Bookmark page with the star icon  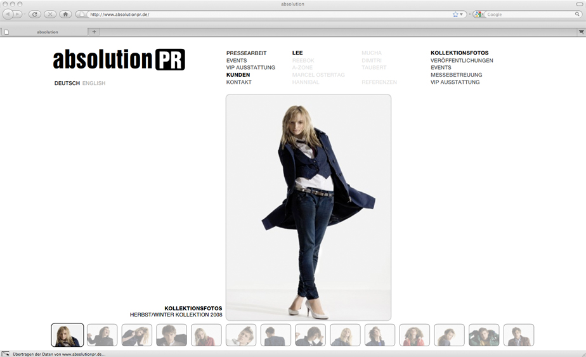(x=455, y=14)
